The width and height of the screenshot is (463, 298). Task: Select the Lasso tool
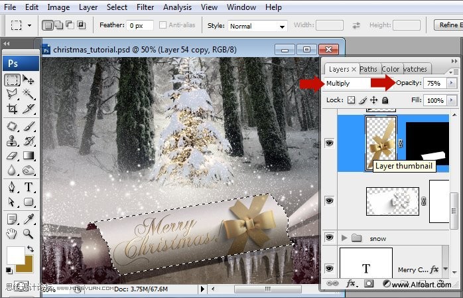[12, 94]
